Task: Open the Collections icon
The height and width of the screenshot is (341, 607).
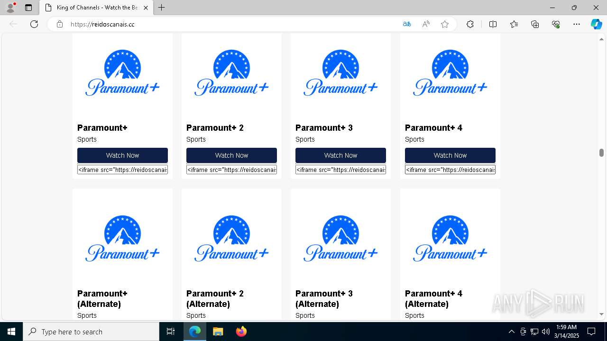Action: (x=535, y=24)
